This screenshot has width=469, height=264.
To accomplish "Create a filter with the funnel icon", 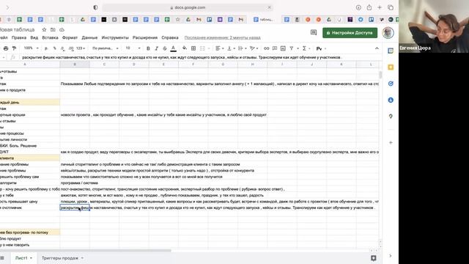I will pyautogui.click(x=292, y=48).
